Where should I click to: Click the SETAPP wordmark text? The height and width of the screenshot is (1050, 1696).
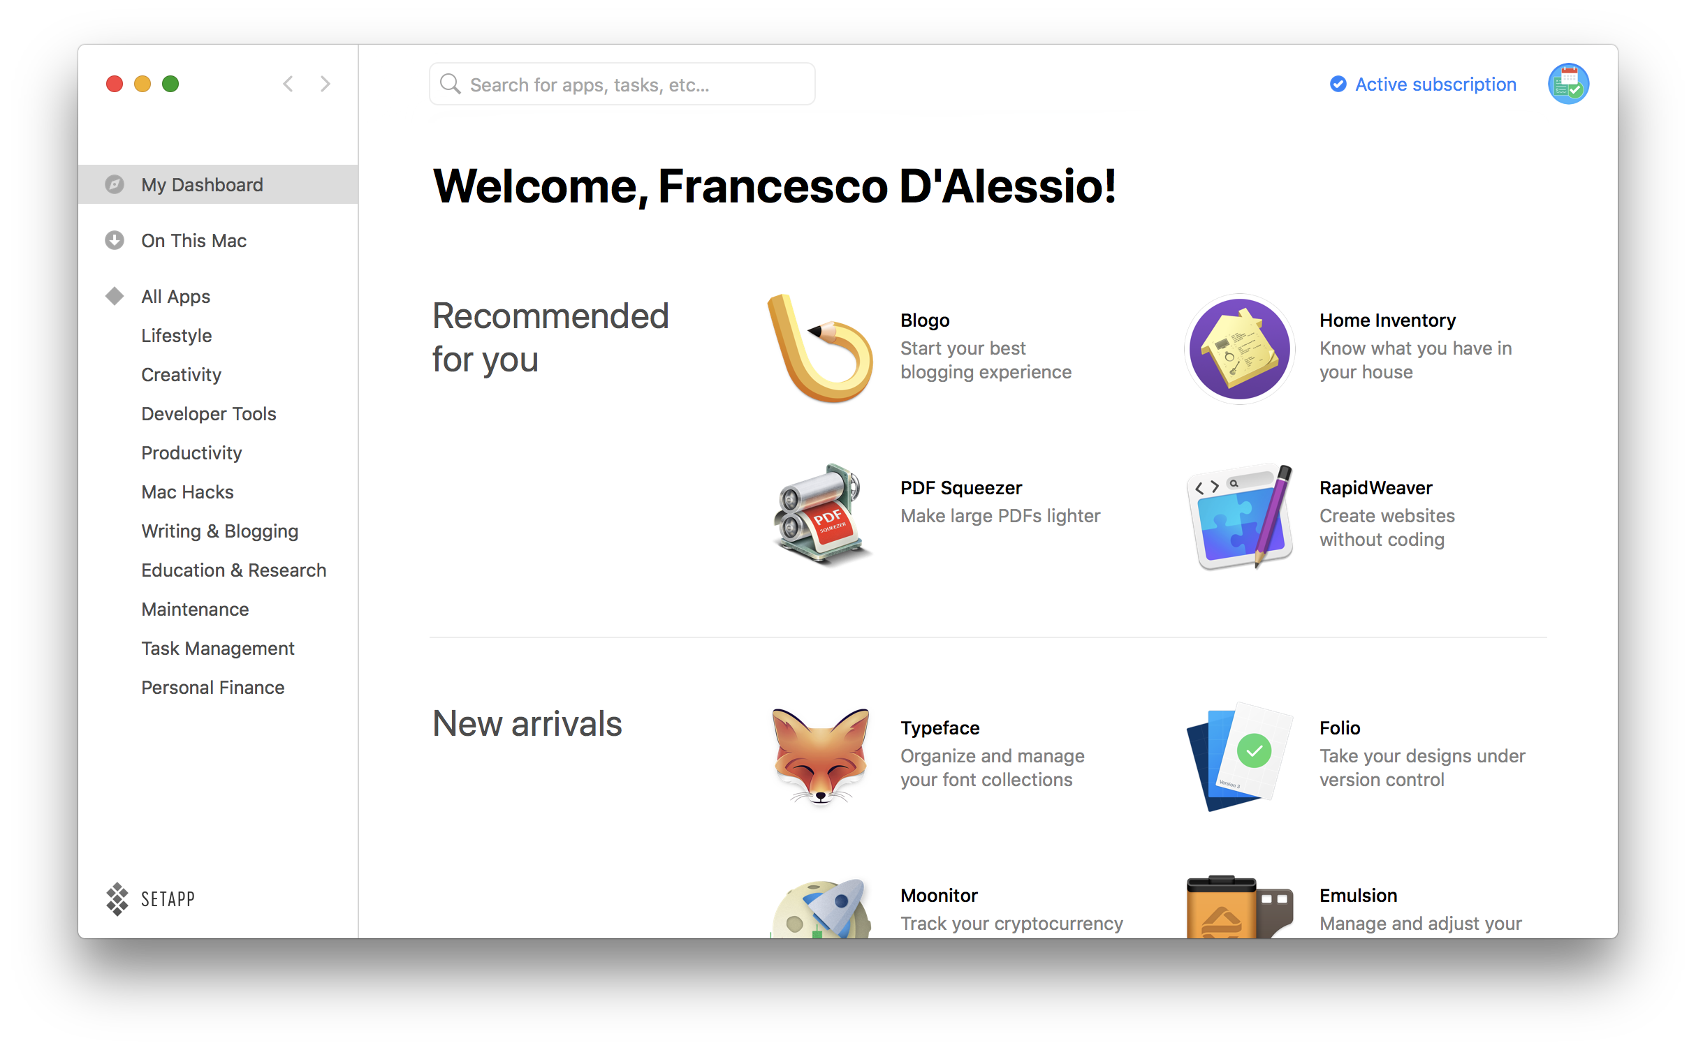(x=168, y=899)
